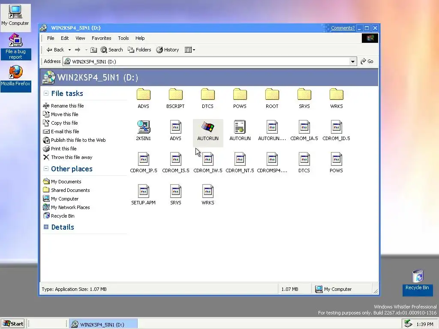Open the Tools menu
Screen dimensions: 439x329
pos(123,38)
